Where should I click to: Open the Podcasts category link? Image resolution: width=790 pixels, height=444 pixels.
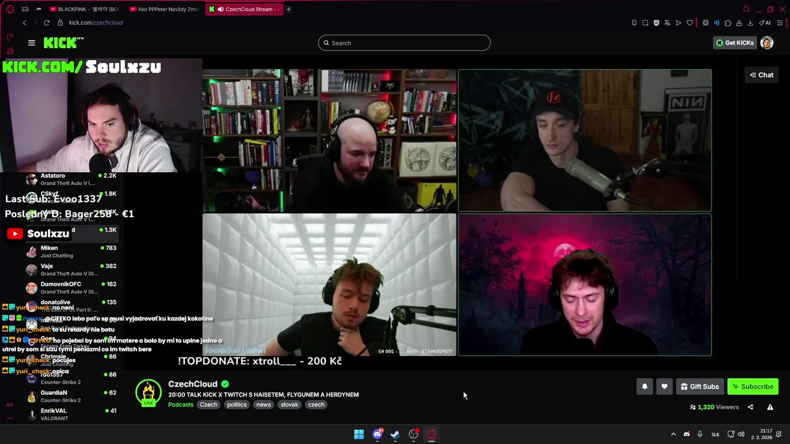pyautogui.click(x=181, y=405)
